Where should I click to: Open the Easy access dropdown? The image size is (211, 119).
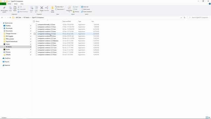(60, 9)
